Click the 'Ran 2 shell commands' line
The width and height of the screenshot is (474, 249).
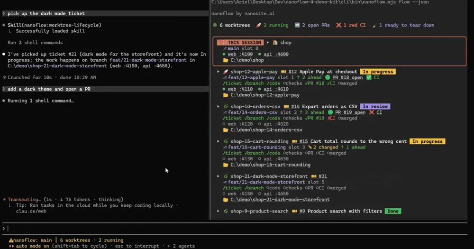35,43
